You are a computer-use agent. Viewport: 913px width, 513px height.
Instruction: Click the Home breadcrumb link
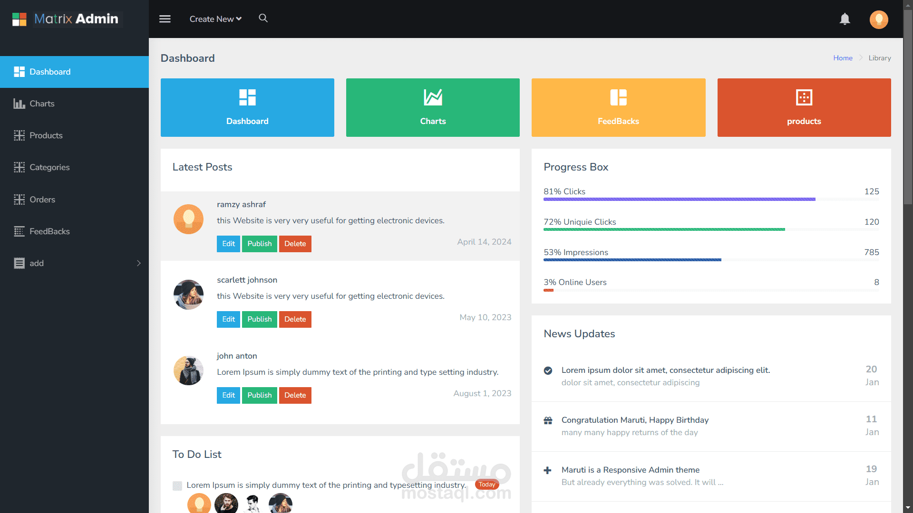[843, 58]
